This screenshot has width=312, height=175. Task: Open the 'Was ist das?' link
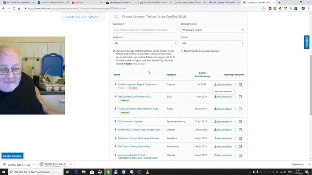coord(139,64)
